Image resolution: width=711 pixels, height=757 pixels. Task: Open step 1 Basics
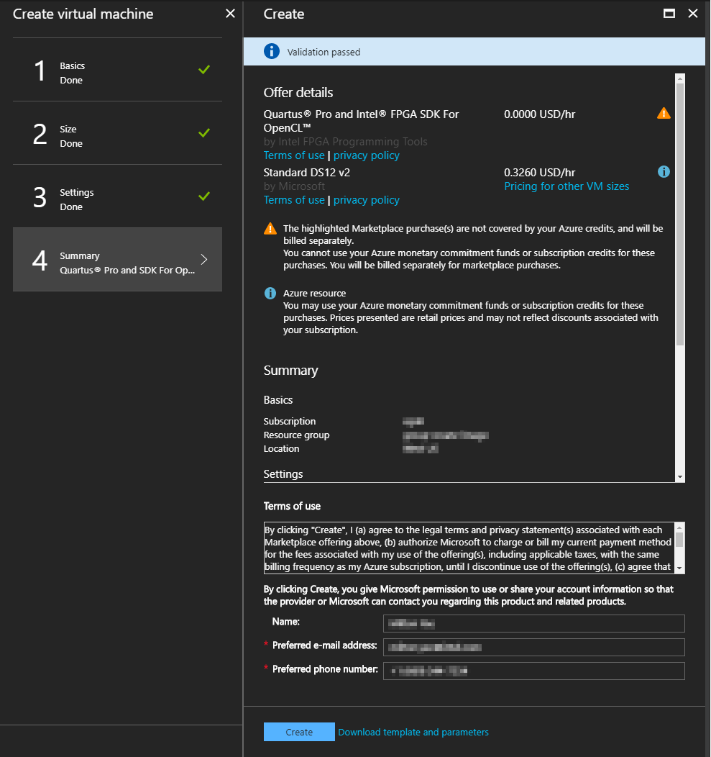[117, 70]
